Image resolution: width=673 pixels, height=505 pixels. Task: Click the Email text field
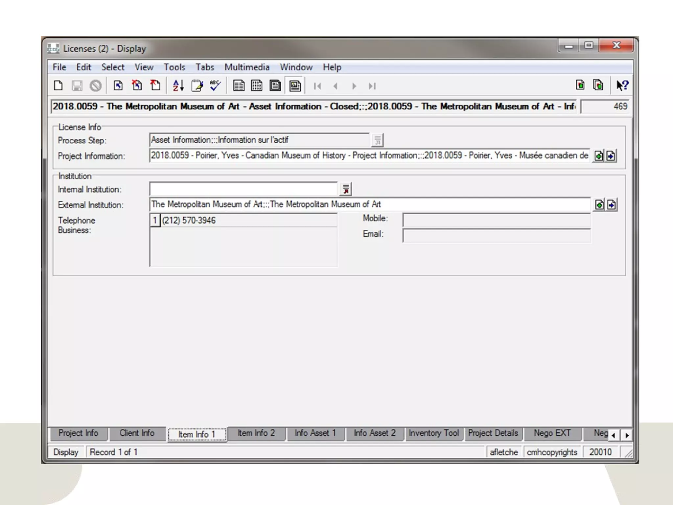coord(496,235)
